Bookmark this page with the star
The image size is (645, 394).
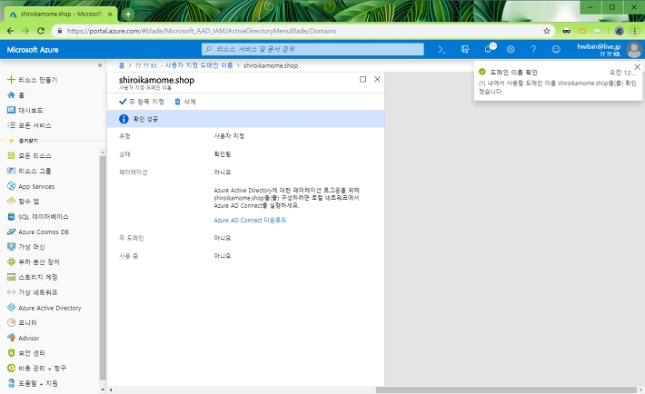pos(547,31)
